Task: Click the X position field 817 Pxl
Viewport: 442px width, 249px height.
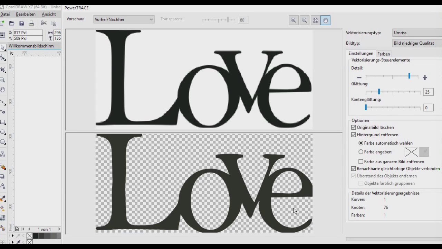Action: coord(28,33)
